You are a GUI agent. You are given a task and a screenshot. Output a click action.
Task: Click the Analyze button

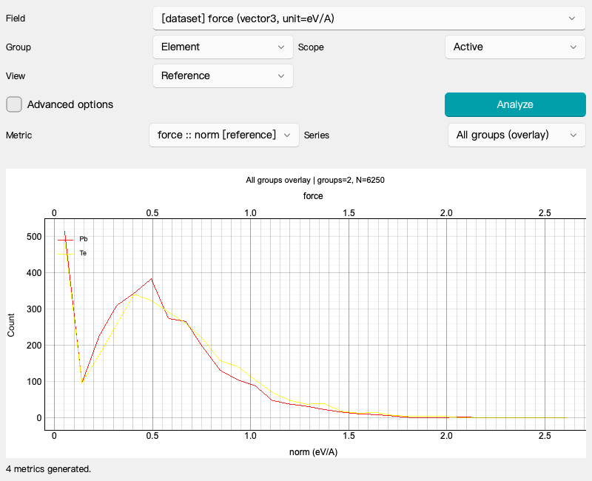point(515,104)
